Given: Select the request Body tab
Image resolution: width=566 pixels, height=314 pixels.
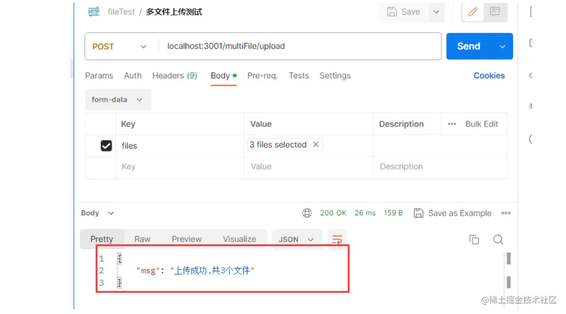Looking at the screenshot, I should point(223,76).
